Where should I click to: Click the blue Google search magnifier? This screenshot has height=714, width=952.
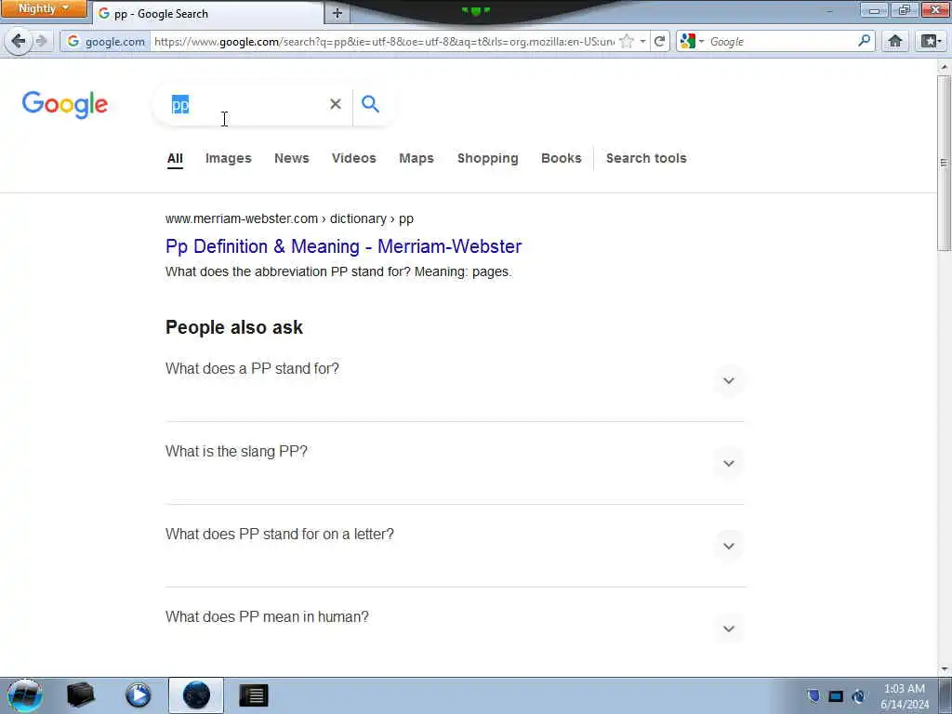[x=370, y=104]
